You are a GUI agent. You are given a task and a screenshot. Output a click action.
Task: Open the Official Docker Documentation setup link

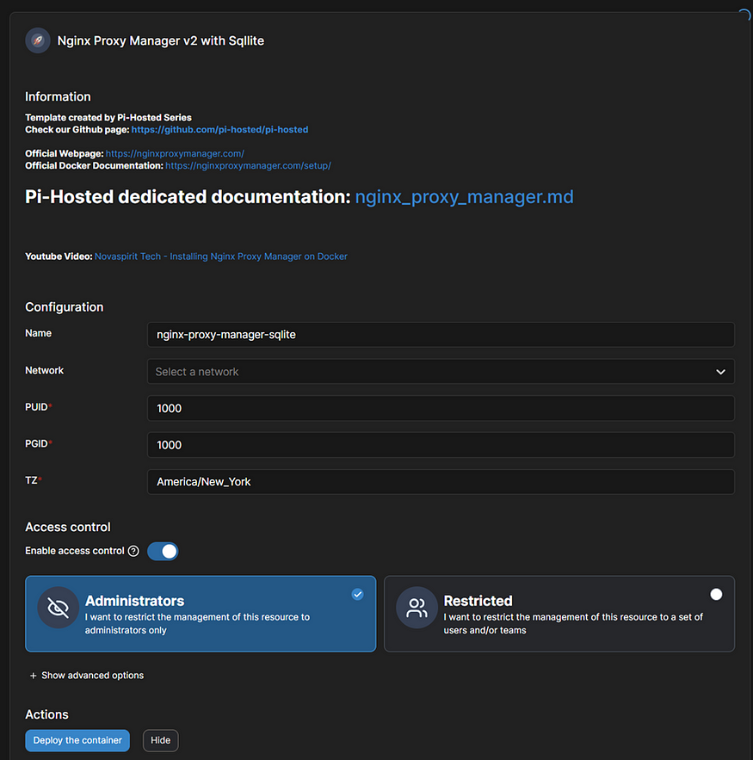pyautogui.click(x=248, y=166)
